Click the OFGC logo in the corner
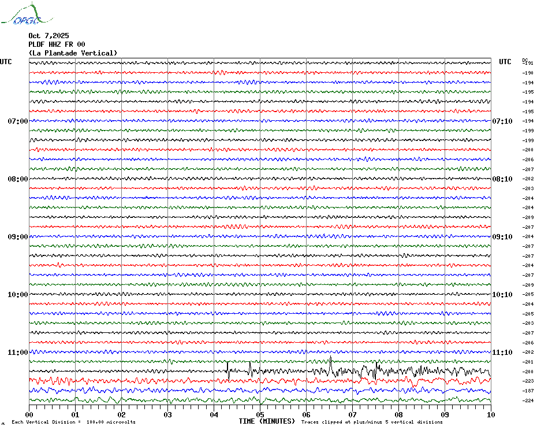The width and height of the screenshot is (537, 430). click(x=21, y=14)
